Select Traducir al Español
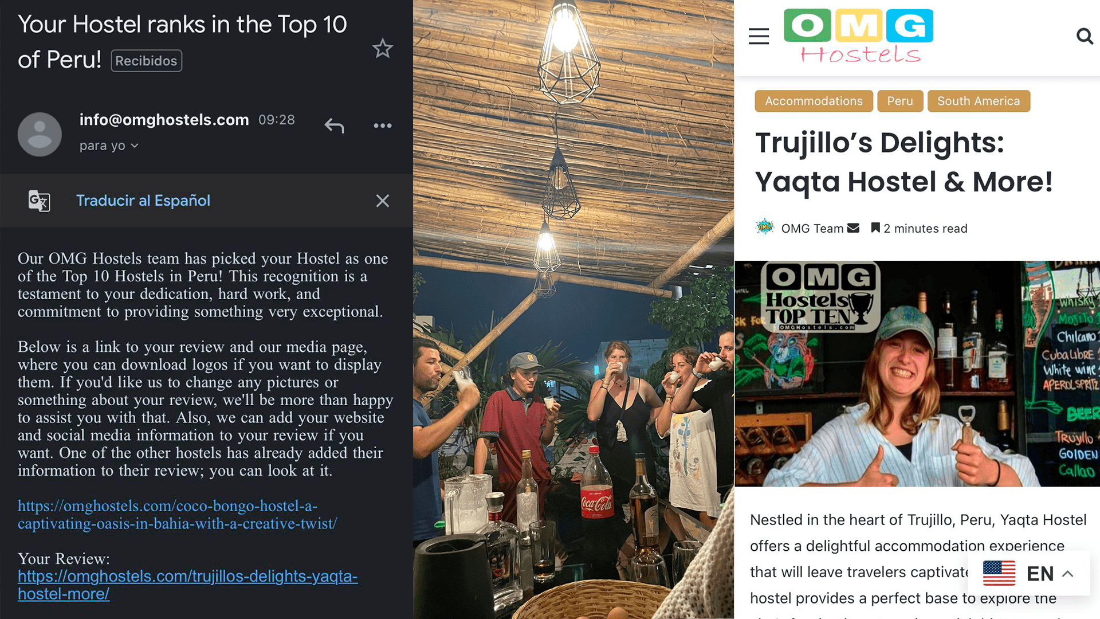The height and width of the screenshot is (619, 1100). (143, 201)
